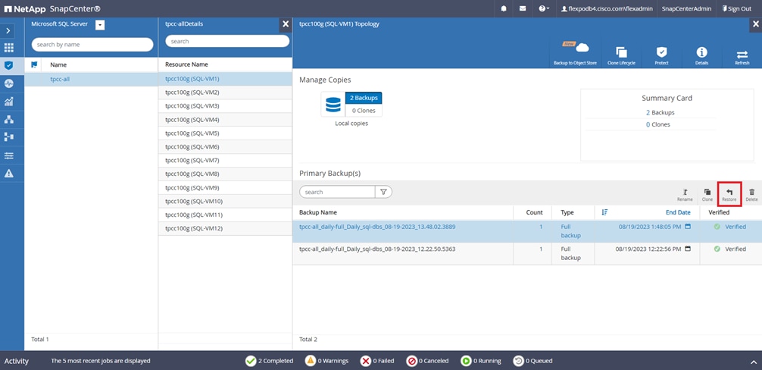Select backup ending 13.48.02.3889
This screenshot has width=762, height=370.
[526, 231]
